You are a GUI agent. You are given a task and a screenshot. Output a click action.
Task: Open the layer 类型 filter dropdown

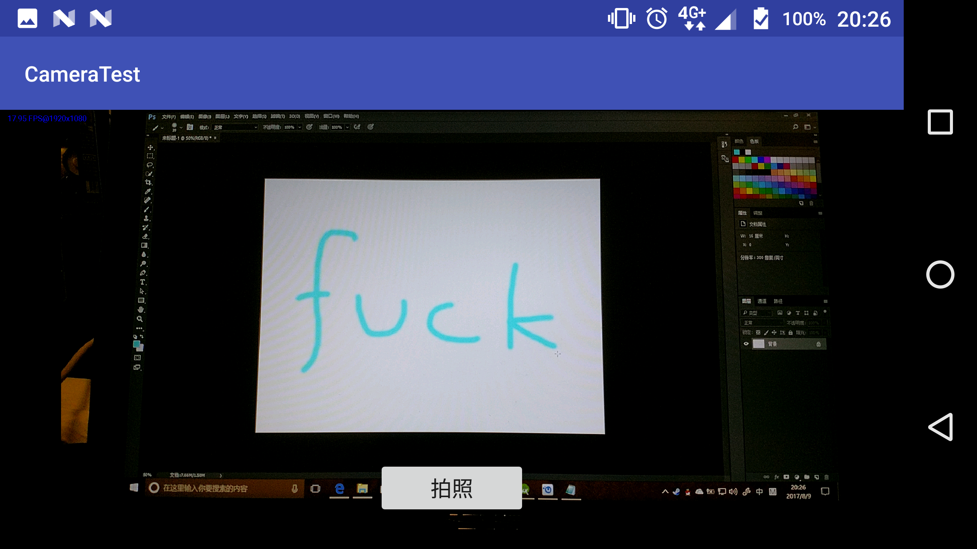click(x=756, y=313)
